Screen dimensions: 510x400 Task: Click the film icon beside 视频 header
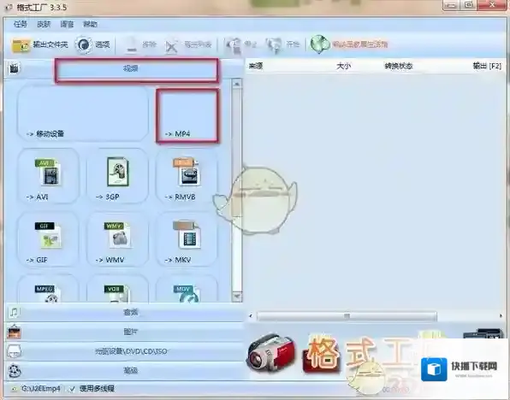tap(14, 68)
